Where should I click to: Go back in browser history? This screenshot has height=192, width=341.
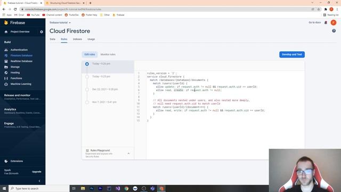4,9
